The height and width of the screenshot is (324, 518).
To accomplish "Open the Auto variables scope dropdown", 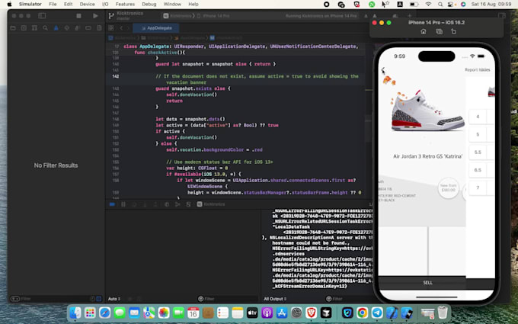I will click(x=114, y=299).
